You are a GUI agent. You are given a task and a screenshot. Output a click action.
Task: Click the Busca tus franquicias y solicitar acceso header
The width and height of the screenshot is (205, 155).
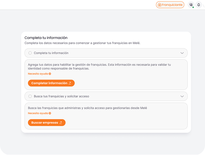pyautogui.click(x=61, y=96)
